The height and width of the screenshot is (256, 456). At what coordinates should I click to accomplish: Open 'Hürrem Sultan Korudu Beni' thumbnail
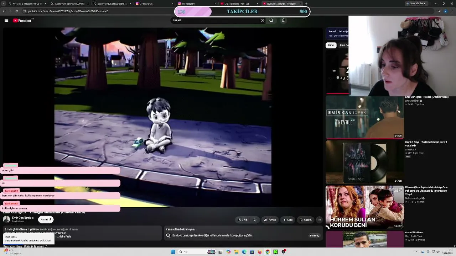[364, 207]
